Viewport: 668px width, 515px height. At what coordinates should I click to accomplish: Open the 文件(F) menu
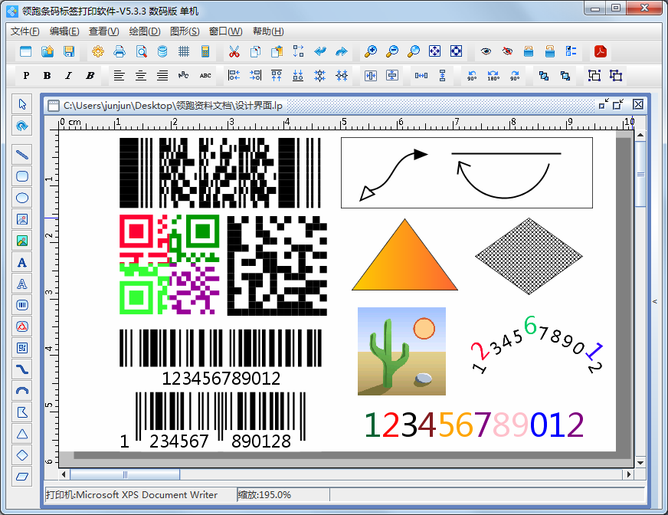coord(25,31)
